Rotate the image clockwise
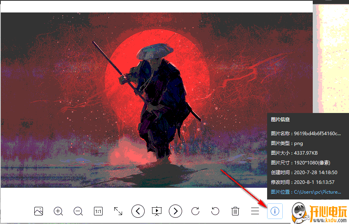 195,211
